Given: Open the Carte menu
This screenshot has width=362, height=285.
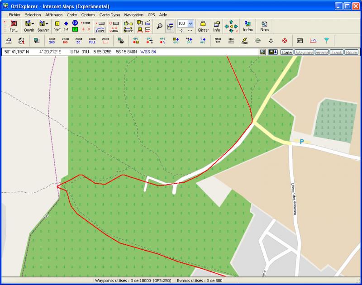Looking at the screenshot, I should coord(72,15).
